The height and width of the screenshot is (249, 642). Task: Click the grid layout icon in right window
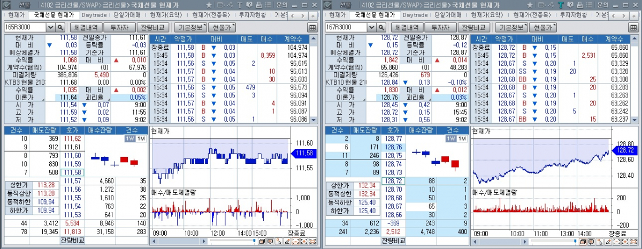(633, 27)
